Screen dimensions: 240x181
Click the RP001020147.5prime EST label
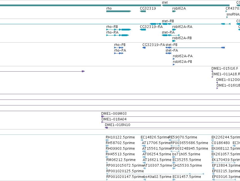pos(125,177)
